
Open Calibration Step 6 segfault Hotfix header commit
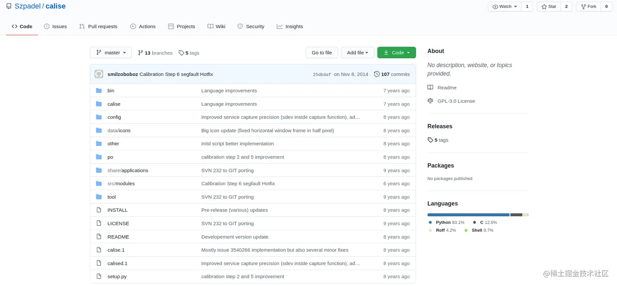pyautogui.click(x=176, y=74)
